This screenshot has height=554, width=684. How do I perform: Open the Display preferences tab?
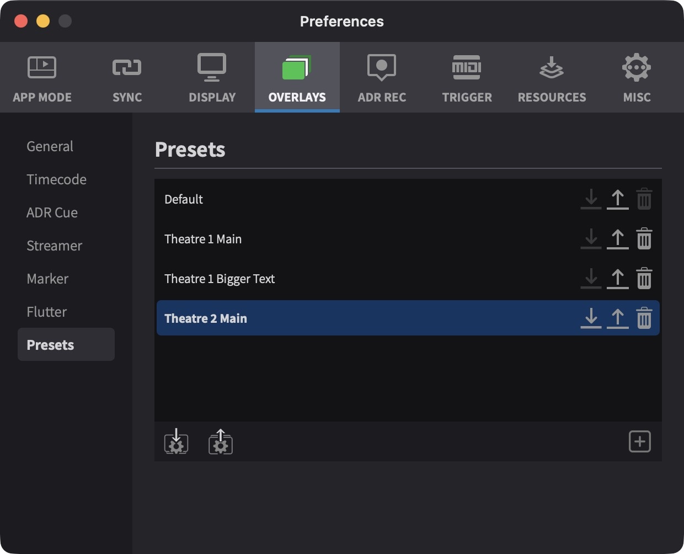212,78
